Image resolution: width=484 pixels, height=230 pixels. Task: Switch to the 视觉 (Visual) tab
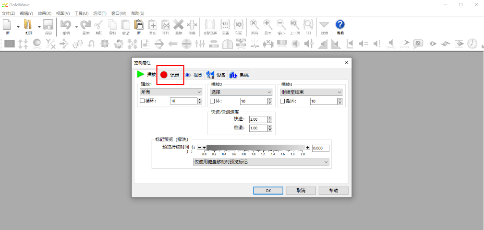[193, 75]
